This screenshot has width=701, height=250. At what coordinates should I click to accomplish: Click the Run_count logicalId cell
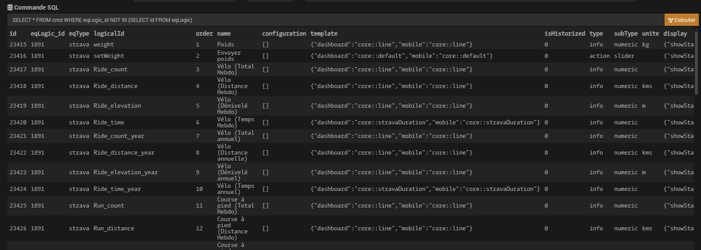point(109,205)
